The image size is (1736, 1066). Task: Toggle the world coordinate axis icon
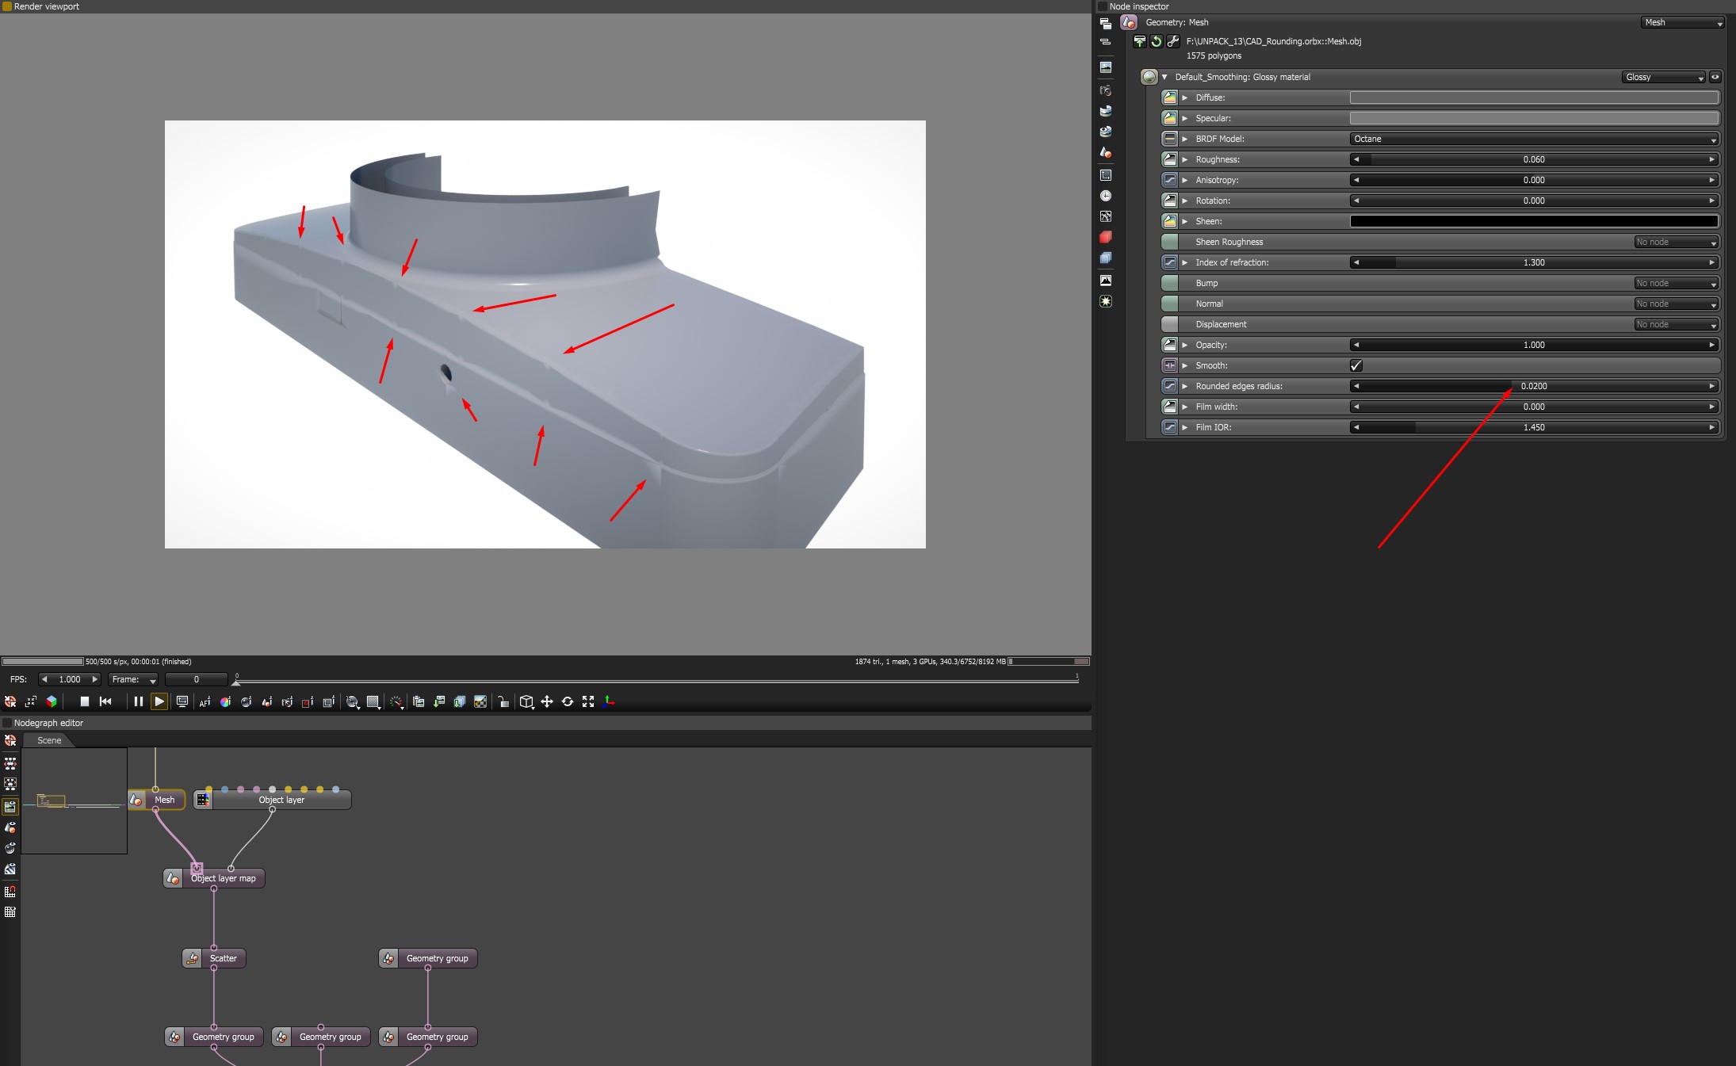click(x=609, y=701)
